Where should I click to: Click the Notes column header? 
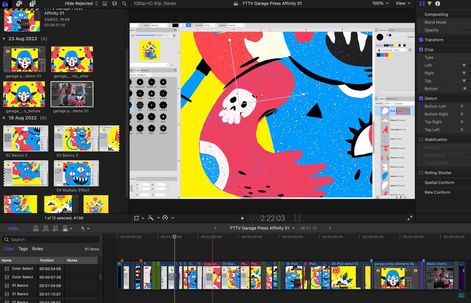pyautogui.click(x=81, y=260)
